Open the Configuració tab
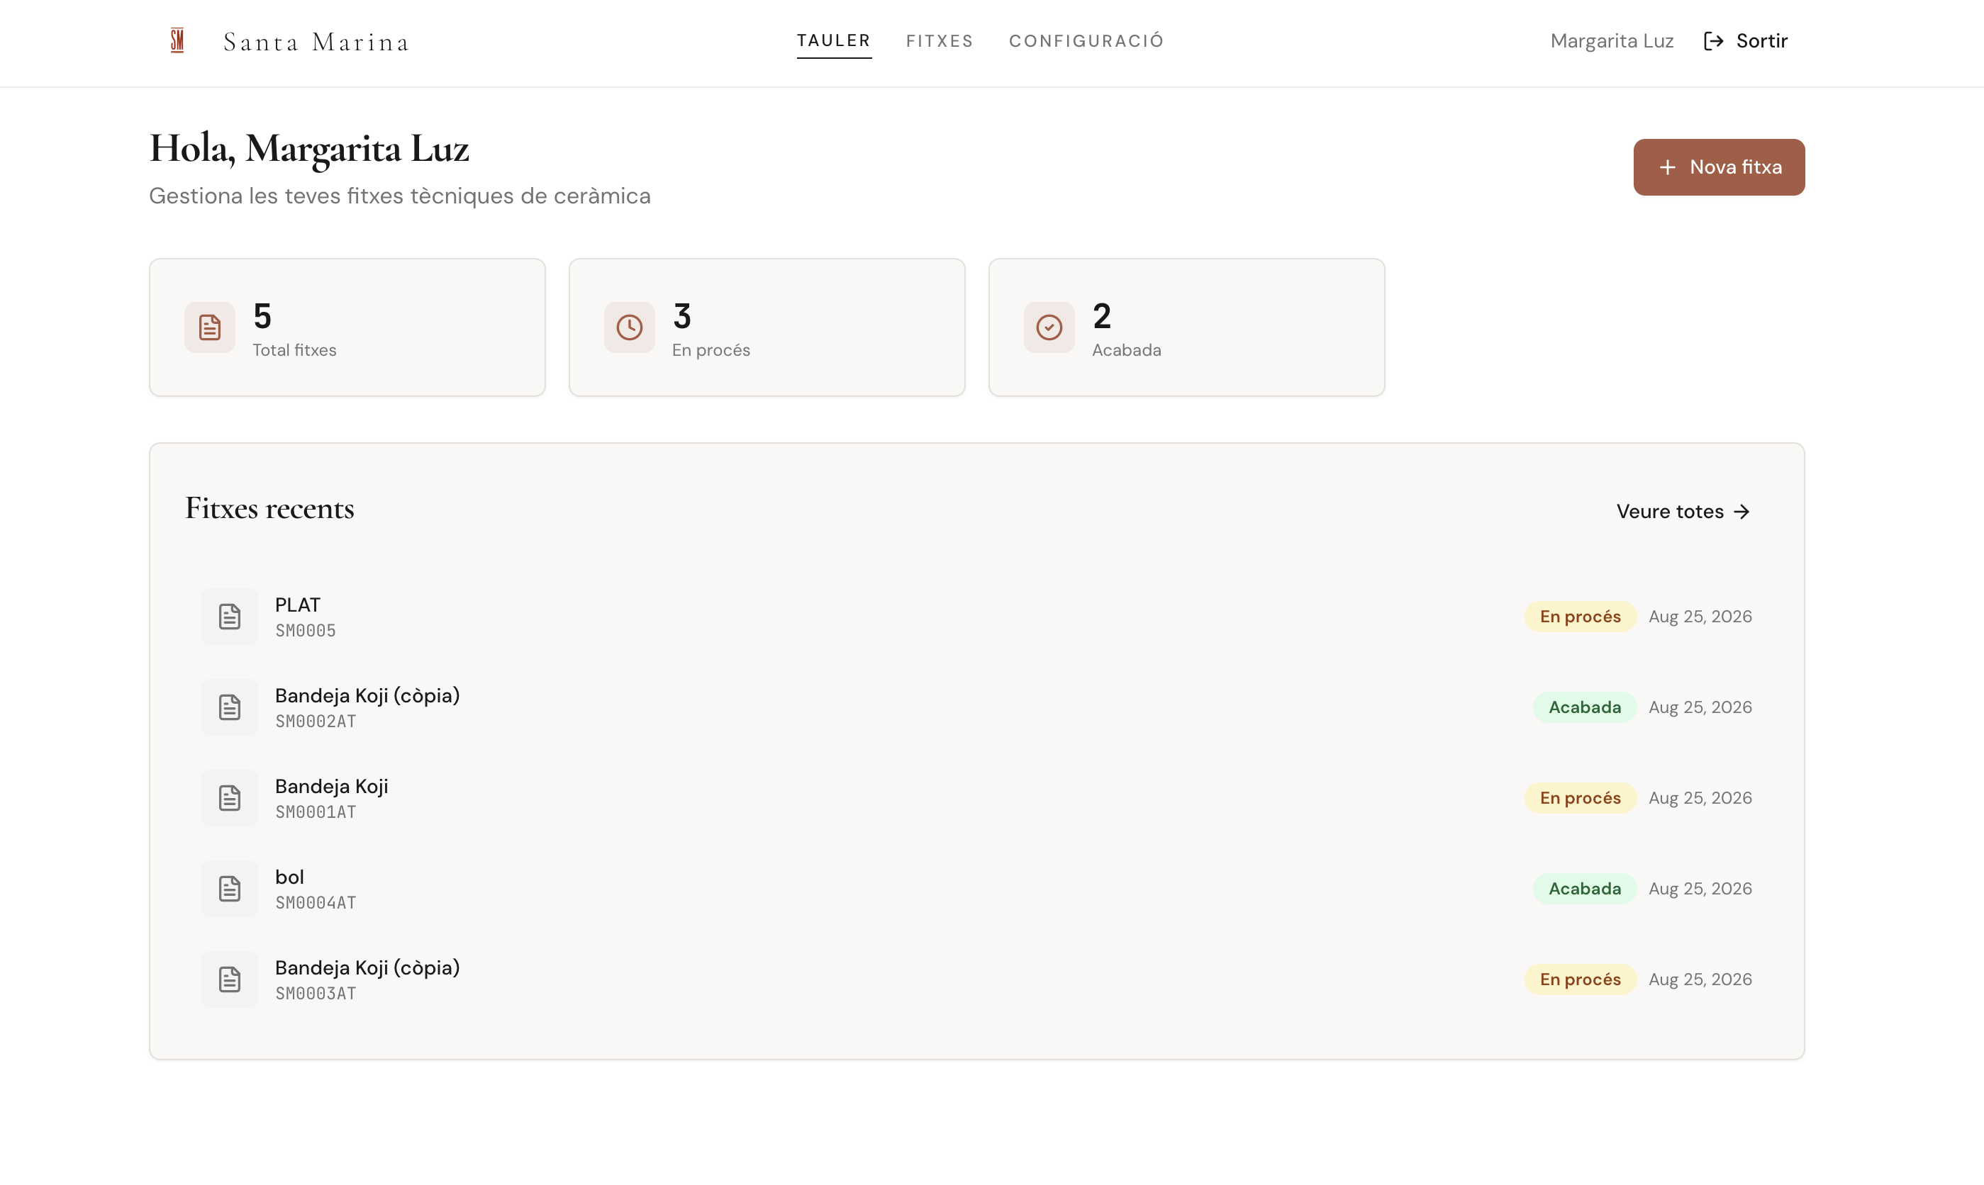Image resolution: width=1984 pixels, height=1185 pixels. pyautogui.click(x=1086, y=40)
